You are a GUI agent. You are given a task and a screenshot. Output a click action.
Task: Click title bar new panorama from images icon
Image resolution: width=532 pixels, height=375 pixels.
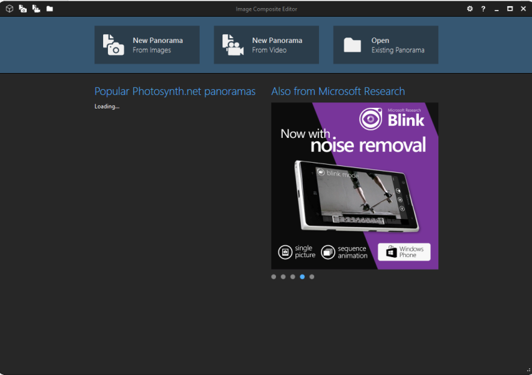(23, 9)
